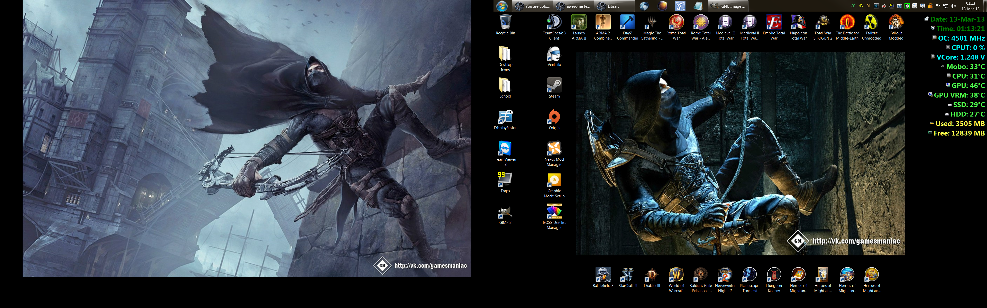Open Baldur's Gate Enhanced shortcut

[x=700, y=280]
